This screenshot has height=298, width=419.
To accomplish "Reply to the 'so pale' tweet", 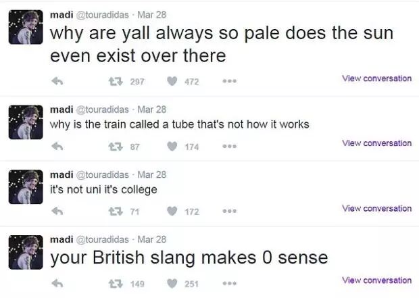I will (x=57, y=81).
